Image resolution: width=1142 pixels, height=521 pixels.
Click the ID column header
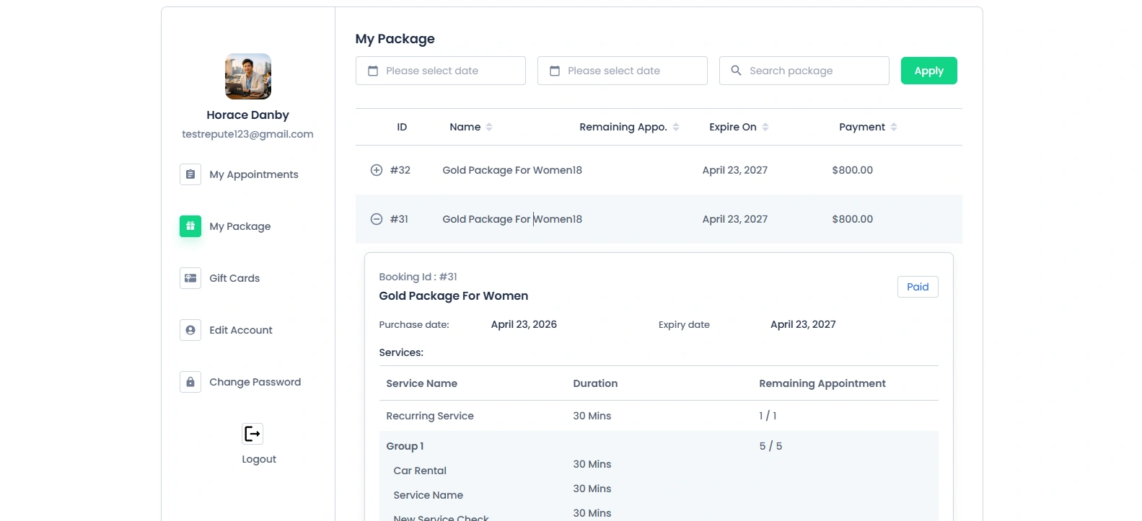coord(402,127)
